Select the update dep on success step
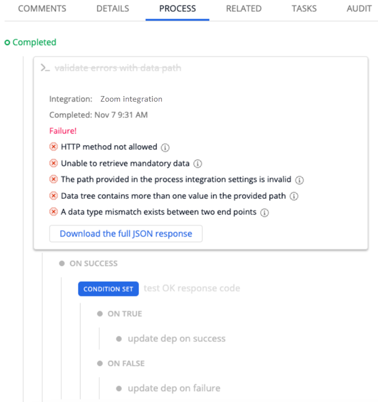This screenshot has height=402, width=378. [176, 338]
